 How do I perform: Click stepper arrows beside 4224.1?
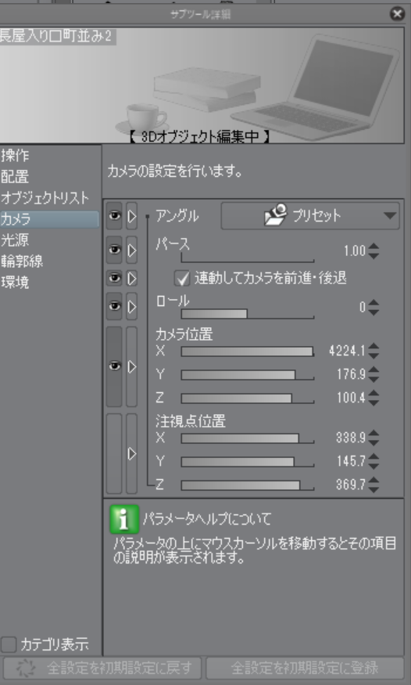tap(373, 351)
